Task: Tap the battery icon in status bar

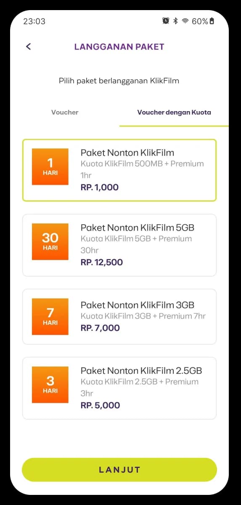Action: [x=212, y=21]
